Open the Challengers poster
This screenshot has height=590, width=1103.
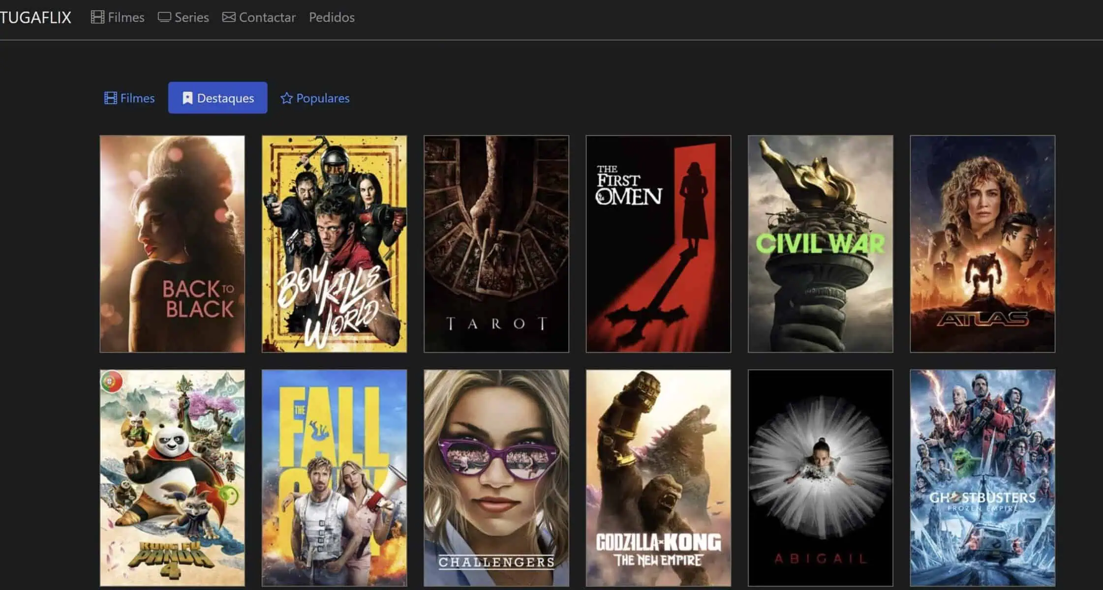click(496, 478)
